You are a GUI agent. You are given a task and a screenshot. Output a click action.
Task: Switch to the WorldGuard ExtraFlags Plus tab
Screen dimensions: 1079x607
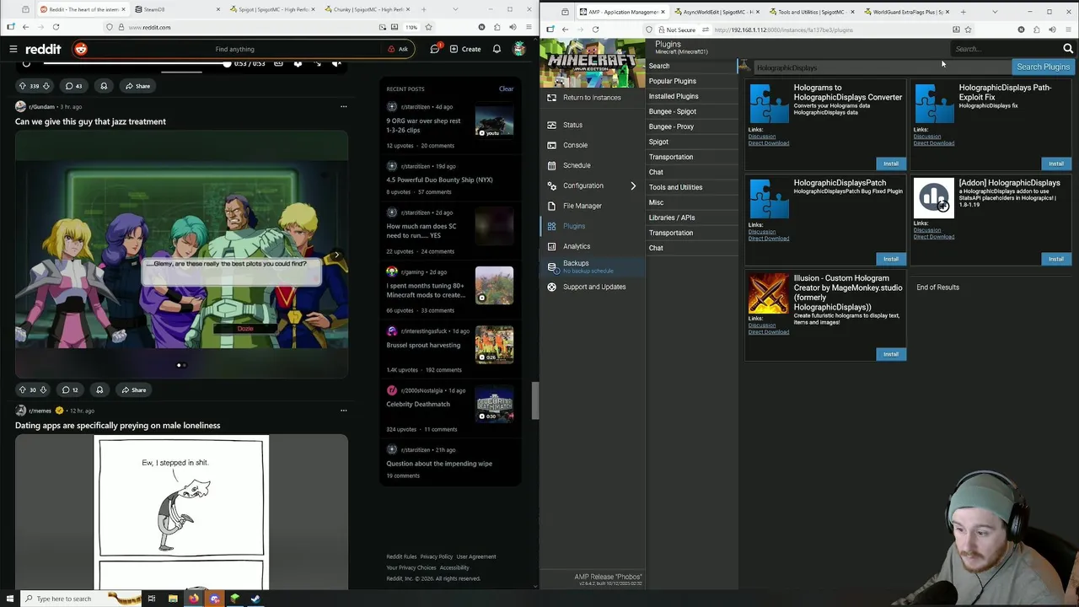[906, 12]
